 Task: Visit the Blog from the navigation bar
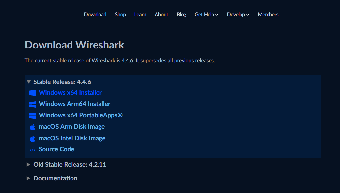(182, 14)
